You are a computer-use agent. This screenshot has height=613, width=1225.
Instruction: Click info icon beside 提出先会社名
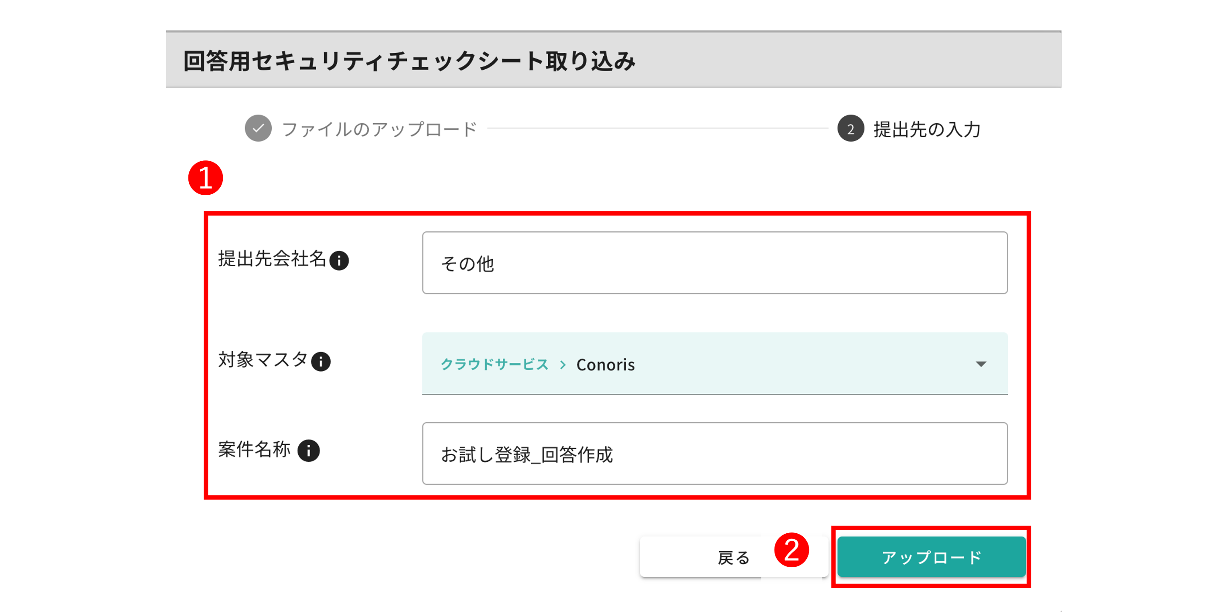pos(339,261)
